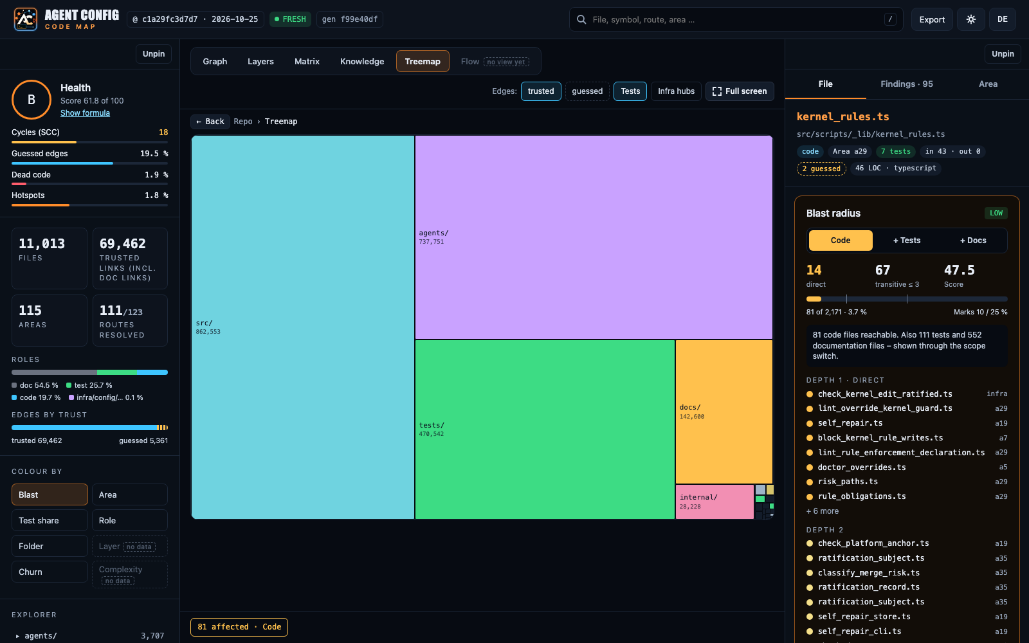Expand the + 6 more direct files

pyautogui.click(x=823, y=511)
